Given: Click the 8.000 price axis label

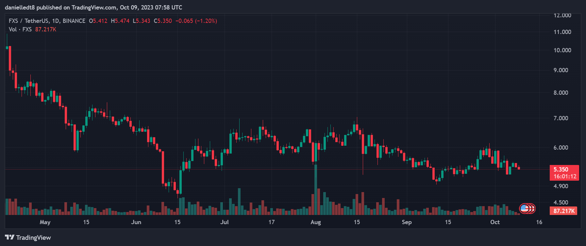Looking at the screenshot, I should [x=561, y=93].
